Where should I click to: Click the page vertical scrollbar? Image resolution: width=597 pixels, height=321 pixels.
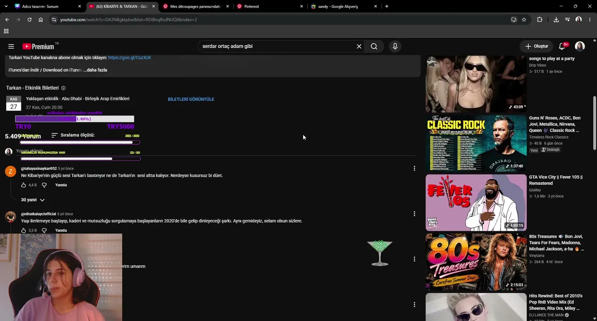pos(594,123)
